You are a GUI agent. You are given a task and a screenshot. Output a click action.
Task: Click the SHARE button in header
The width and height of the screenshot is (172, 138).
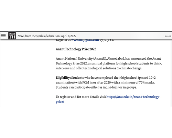pyautogui.click(x=168, y=36)
